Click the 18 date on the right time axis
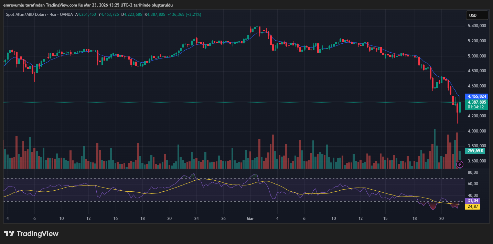Image resolution: width=493 pixels, height=244 pixels. coord(415,218)
